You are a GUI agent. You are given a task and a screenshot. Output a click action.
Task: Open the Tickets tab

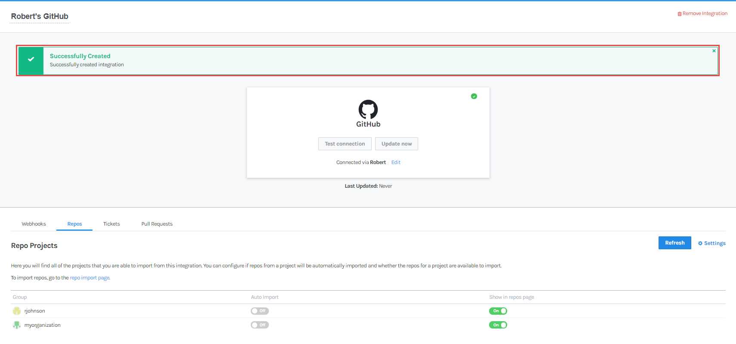click(111, 224)
